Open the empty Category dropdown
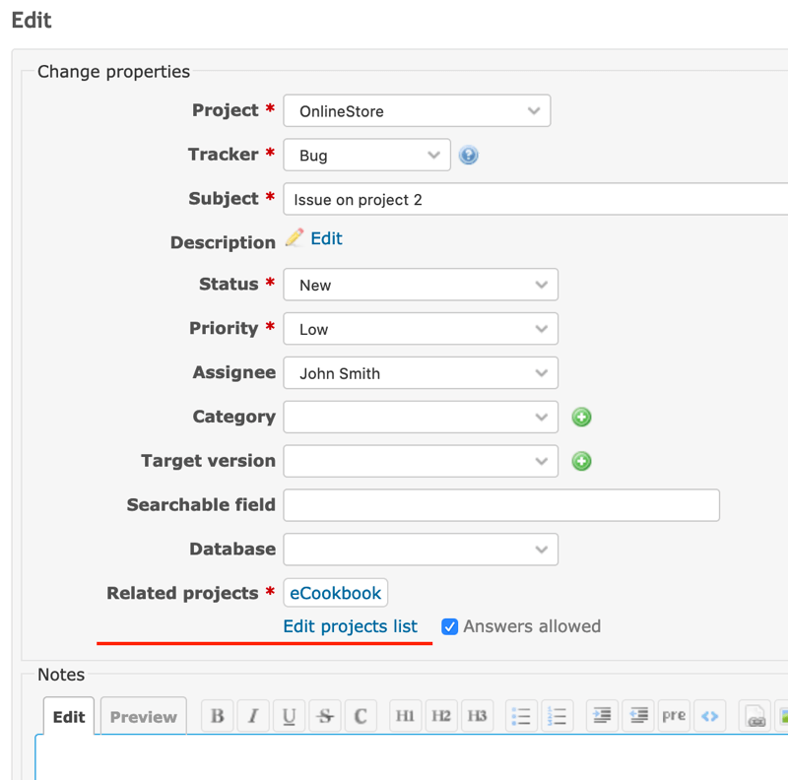The height and width of the screenshot is (780, 788). coord(421,417)
